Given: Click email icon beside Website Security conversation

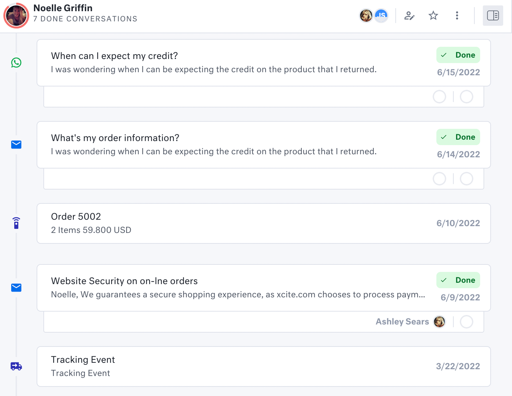Looking at the screenshot, I should click(16, 288).
